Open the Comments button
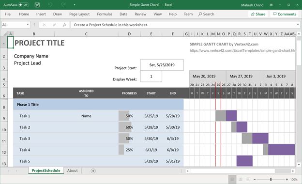Image resolution: width=302 pixels, height=184 pixels. click(x=285, y=14)
